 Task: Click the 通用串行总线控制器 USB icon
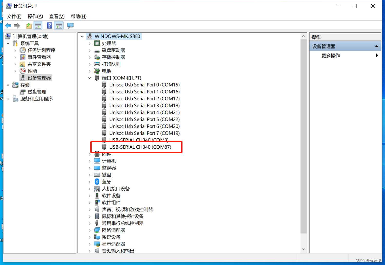click(97, 223)
